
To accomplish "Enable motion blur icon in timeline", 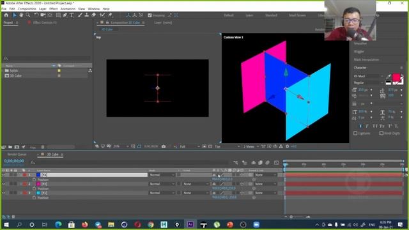I will (267, 163).
